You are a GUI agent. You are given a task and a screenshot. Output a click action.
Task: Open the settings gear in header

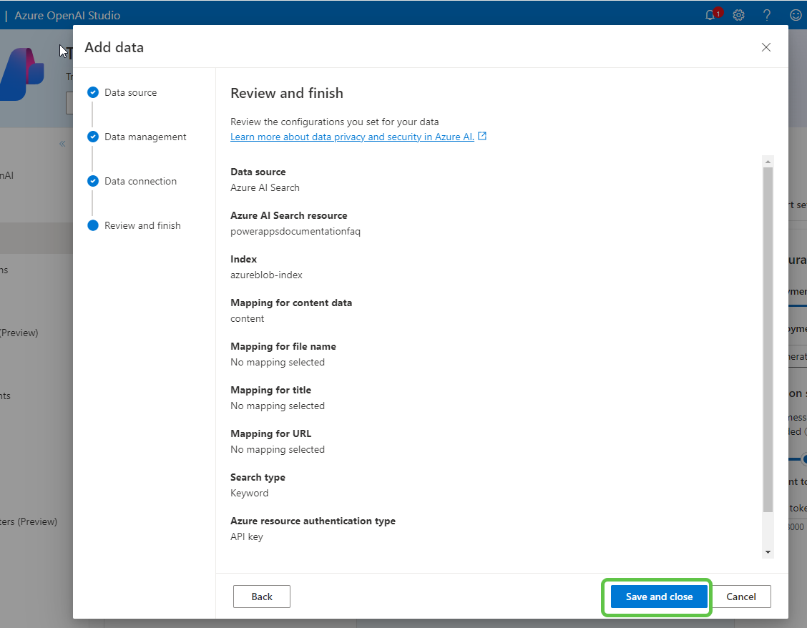pos(738,15)
